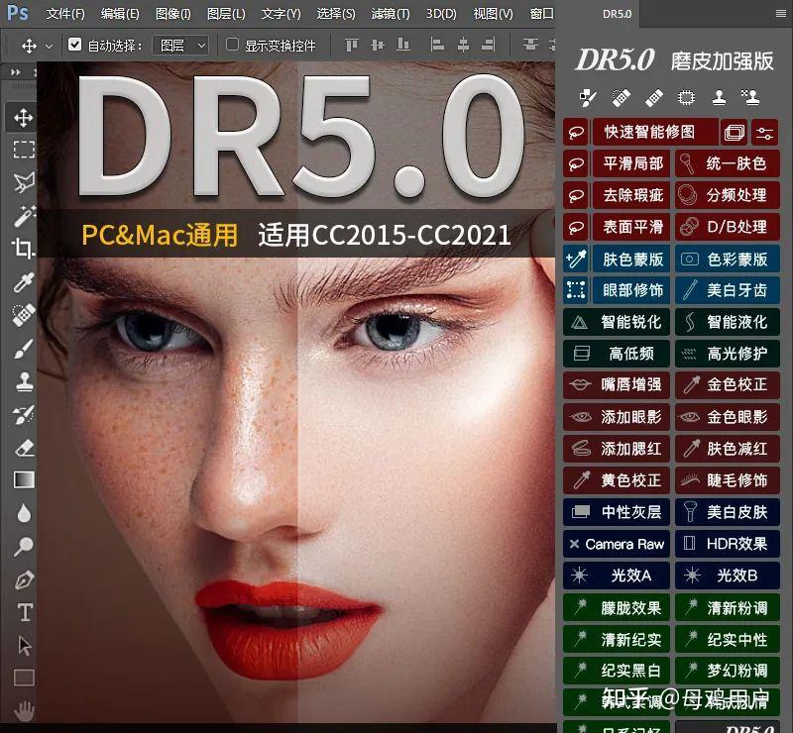
Task: Open the DR5 panel settings sliders icon
Action: click(x=764, y=131)
